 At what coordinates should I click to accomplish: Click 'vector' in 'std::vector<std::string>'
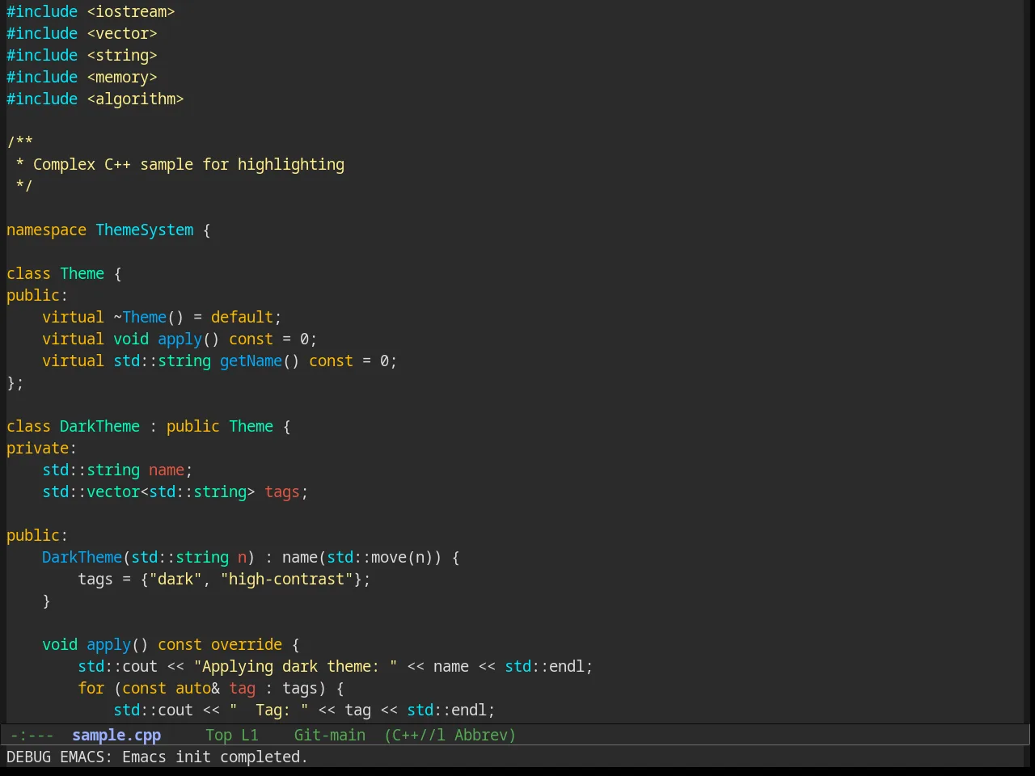click(113, 491)
